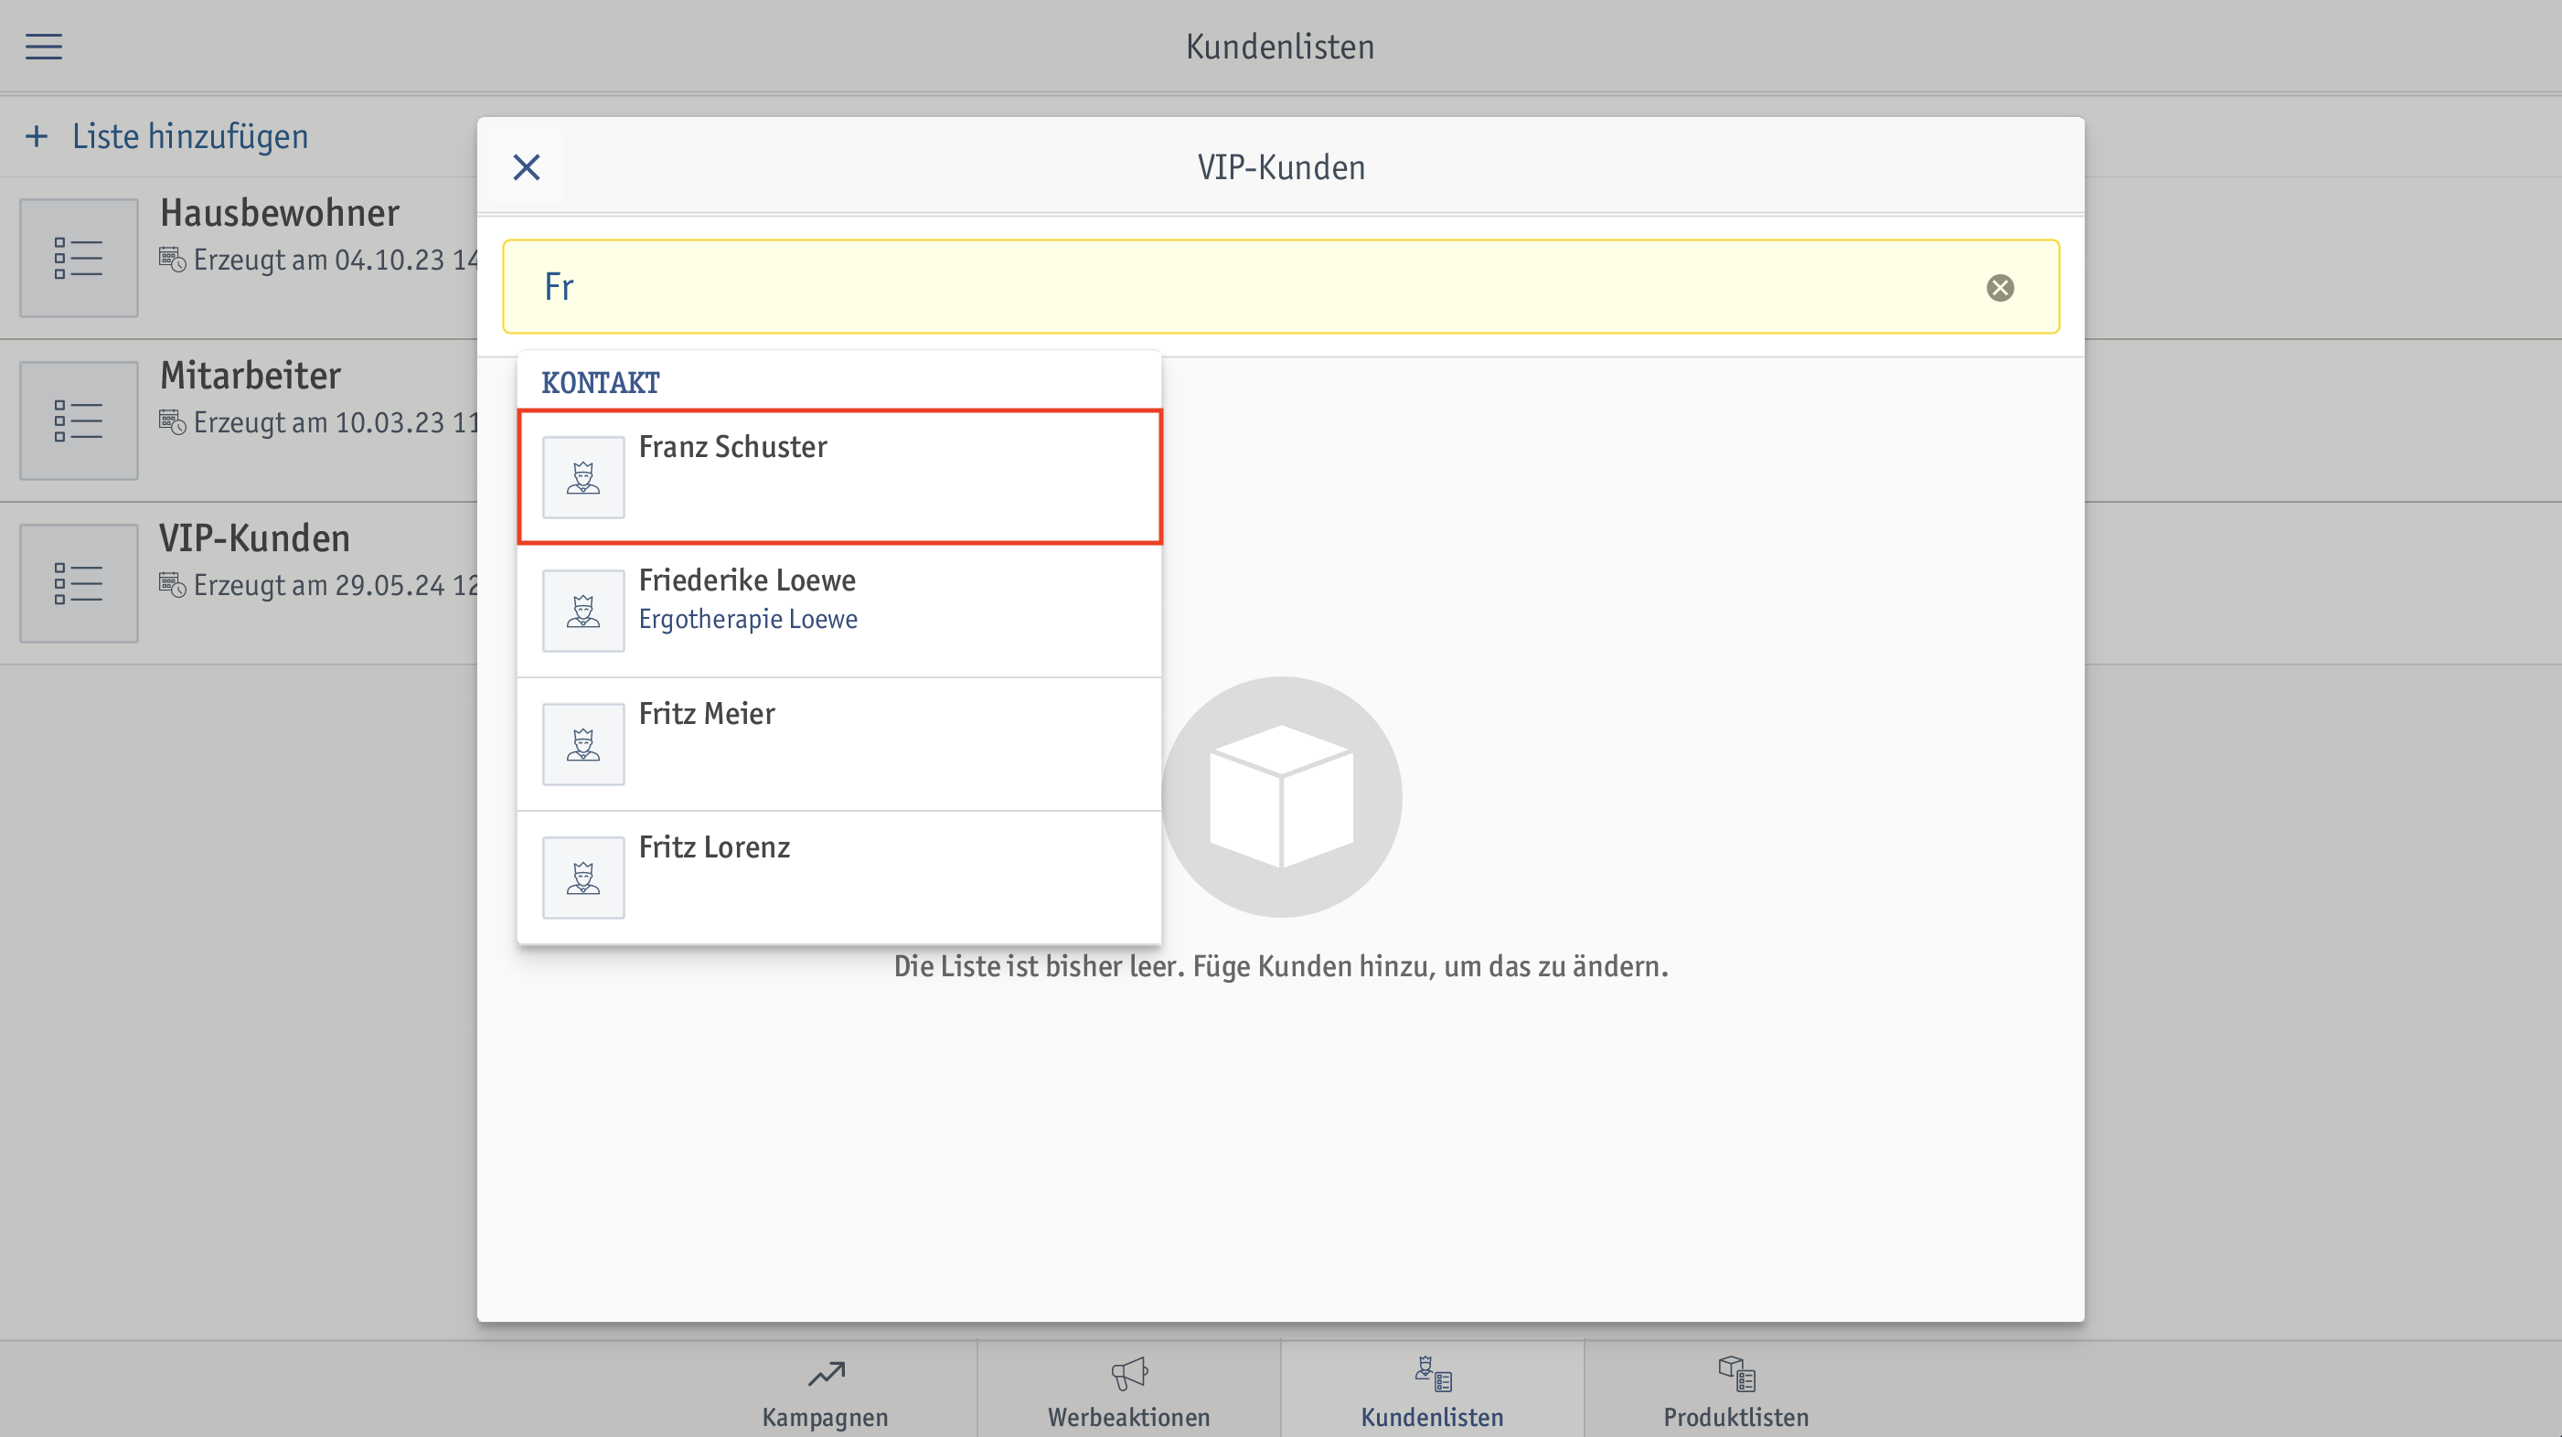
Task: Click Friederike Loewe's avatar icon
Action: click(x=582, y=611)
